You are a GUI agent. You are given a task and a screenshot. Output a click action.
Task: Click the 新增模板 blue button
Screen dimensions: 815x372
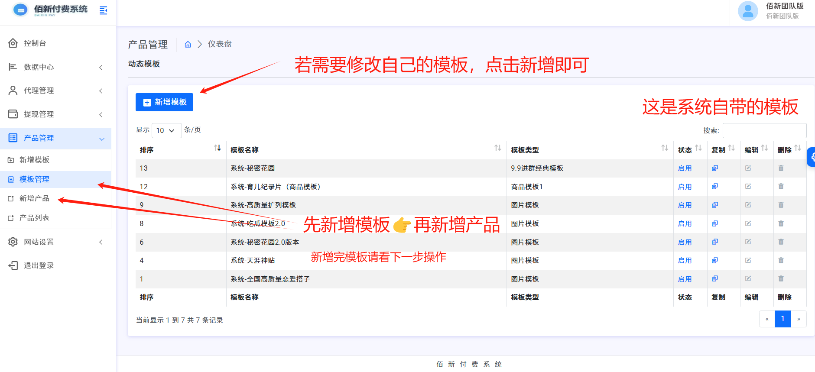pos(164,102)
